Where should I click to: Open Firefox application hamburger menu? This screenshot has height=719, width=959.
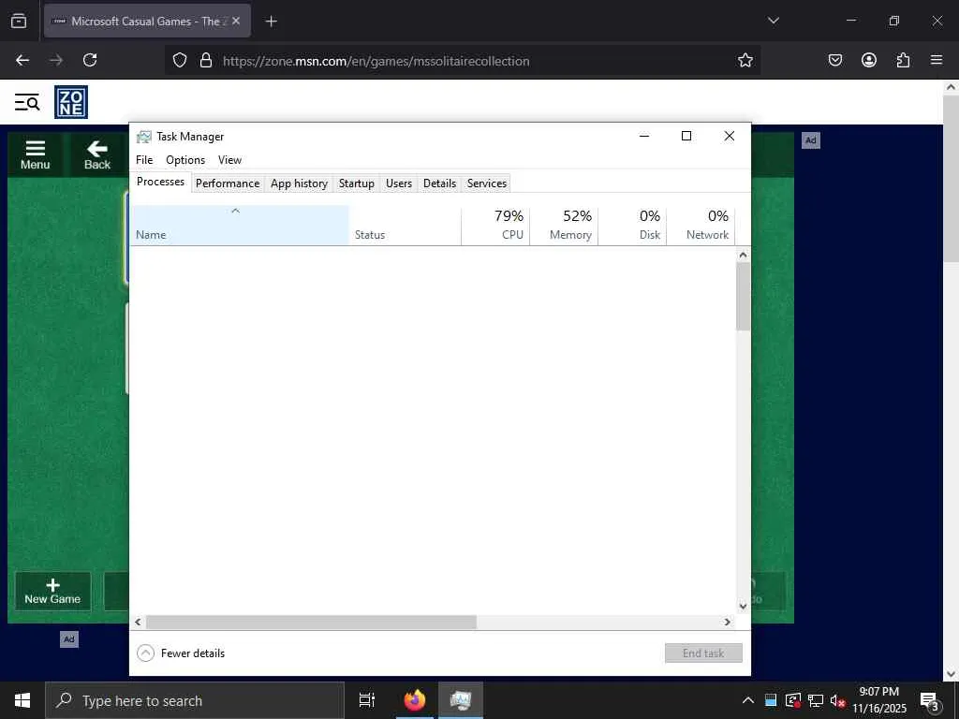pyautogui.click(x=937, y=60)
